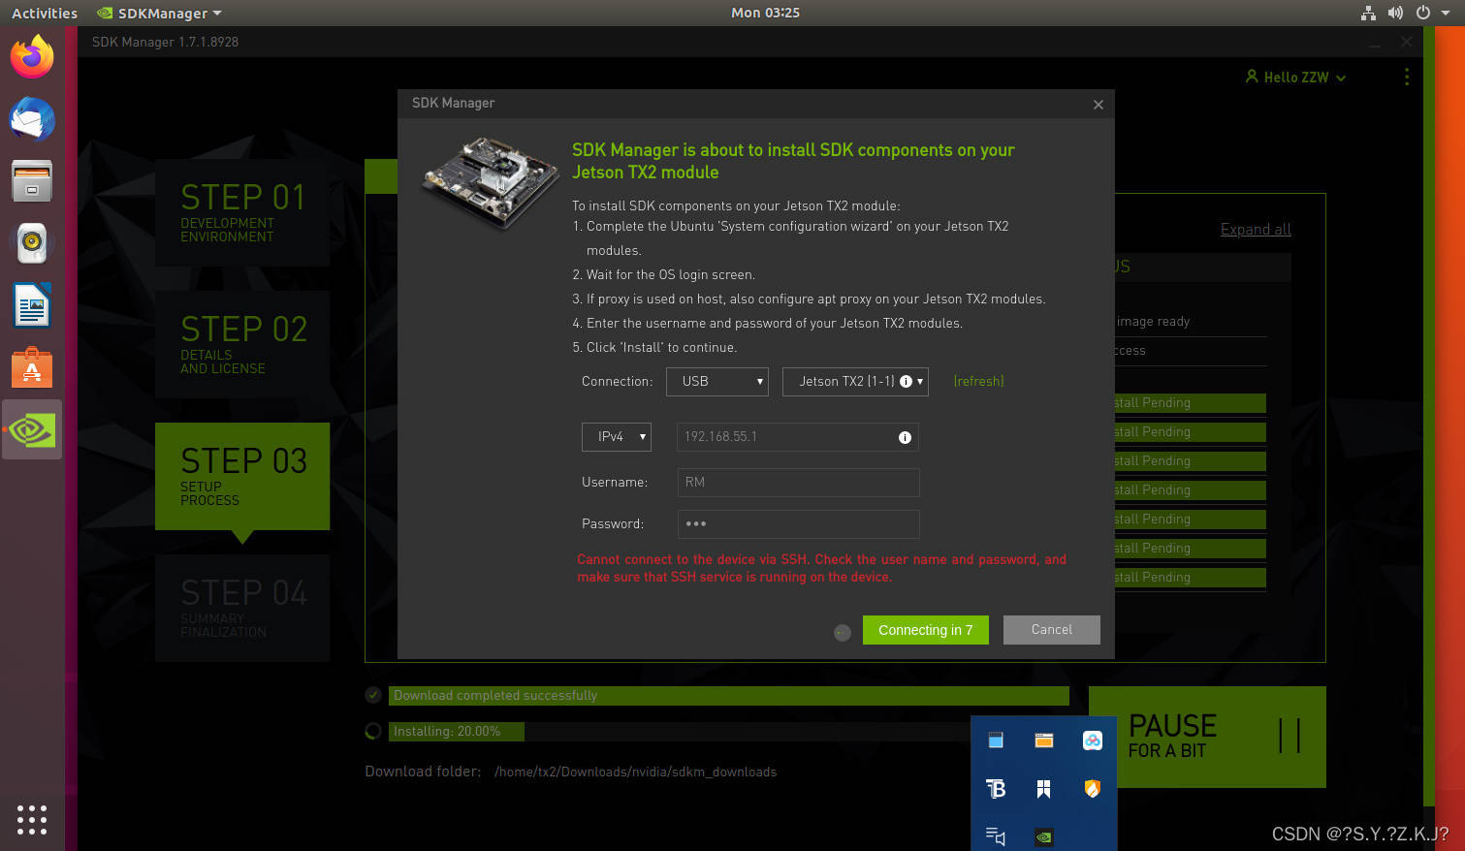
Task: Click the SSH connection error message
Action: pyautogui.click(x=822, y=568)
